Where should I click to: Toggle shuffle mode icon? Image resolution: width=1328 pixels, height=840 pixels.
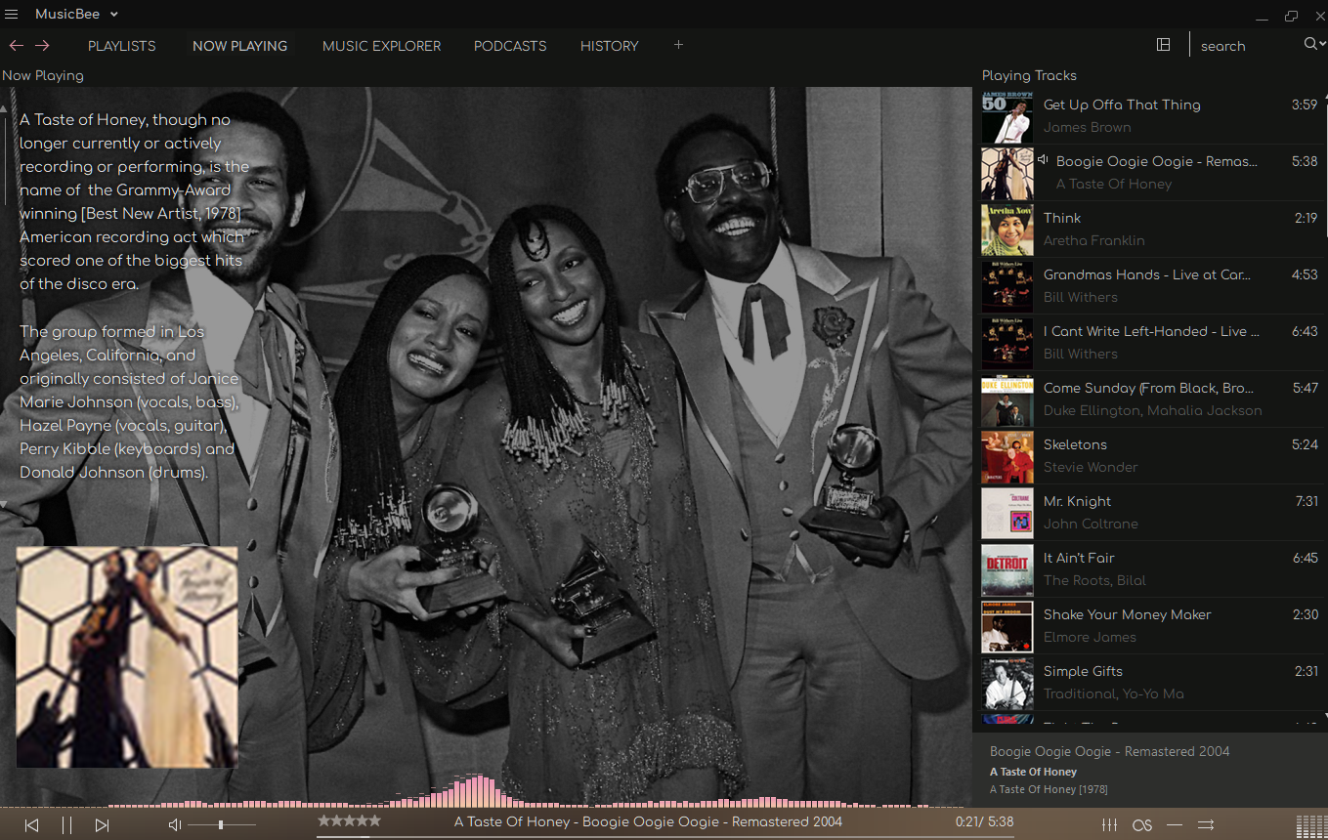pyautogui.click(x=1206, y=825)
